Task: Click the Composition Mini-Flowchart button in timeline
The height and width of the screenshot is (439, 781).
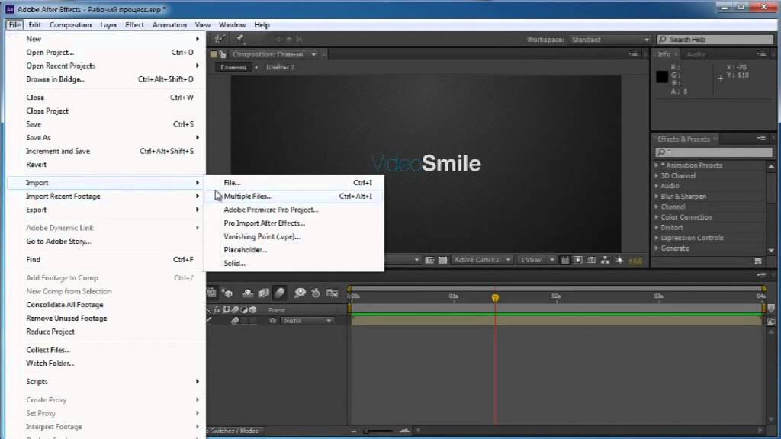Action: pyautogui.click(x=212, y=293)
